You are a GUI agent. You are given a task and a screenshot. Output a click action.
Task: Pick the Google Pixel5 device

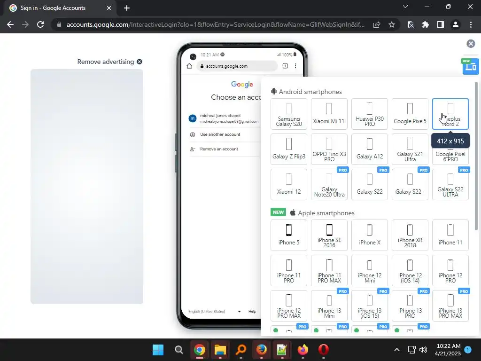[x=410, y=114]
